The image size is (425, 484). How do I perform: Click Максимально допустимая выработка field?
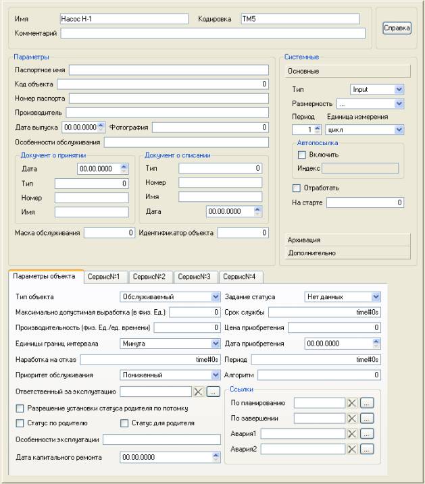pyautogui.click(x=195, y=312)
